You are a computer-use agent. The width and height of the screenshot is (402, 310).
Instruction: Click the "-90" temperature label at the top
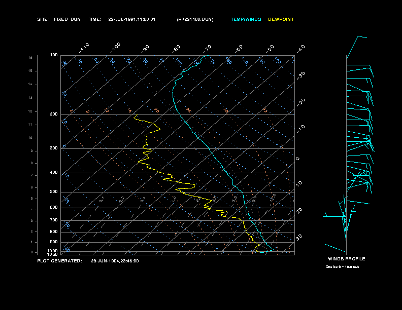click(145, 49)
